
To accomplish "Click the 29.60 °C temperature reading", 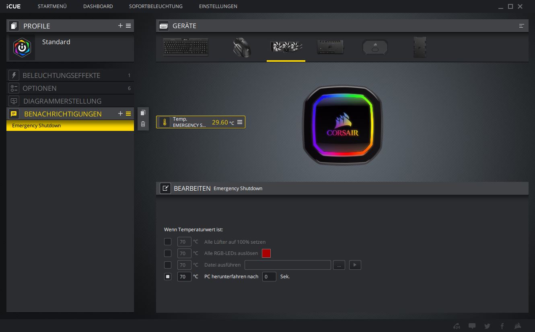I will (x=223, y=122).
